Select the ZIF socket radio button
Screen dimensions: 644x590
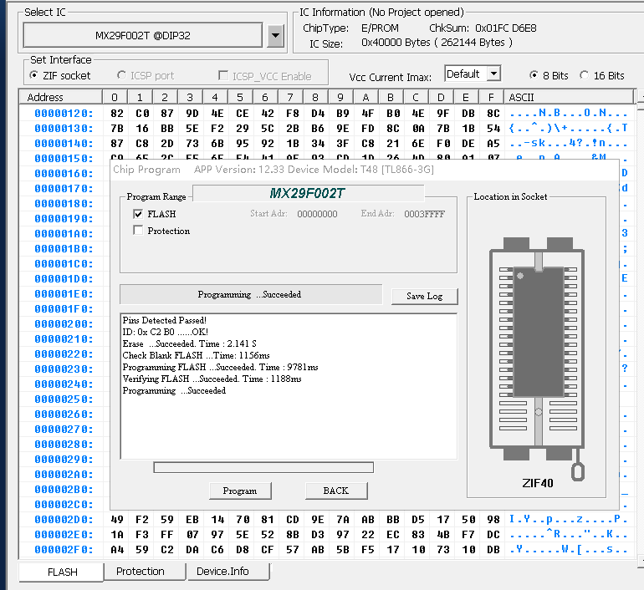(34, 75)
